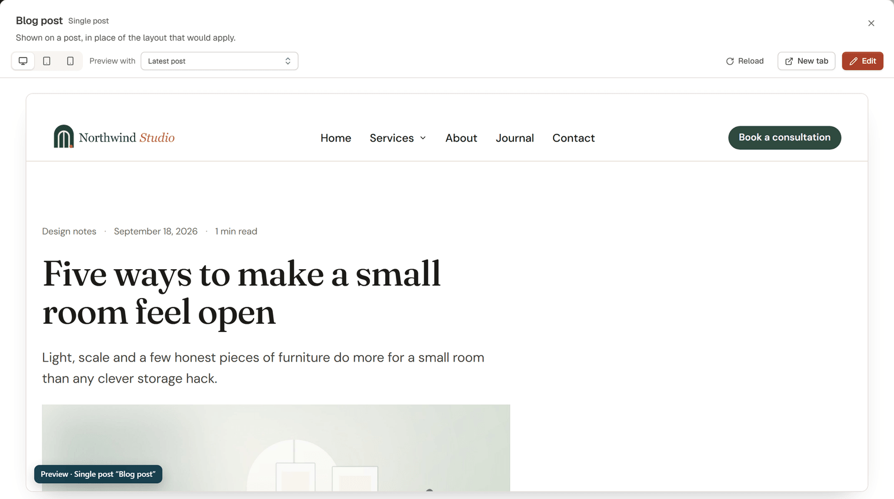This screenshot has height=499, width=894.
Task: Open the 'Latest post' preview dropdown
Action: 219,61
